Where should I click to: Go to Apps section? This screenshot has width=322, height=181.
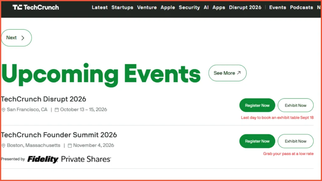tap(219, 7)
